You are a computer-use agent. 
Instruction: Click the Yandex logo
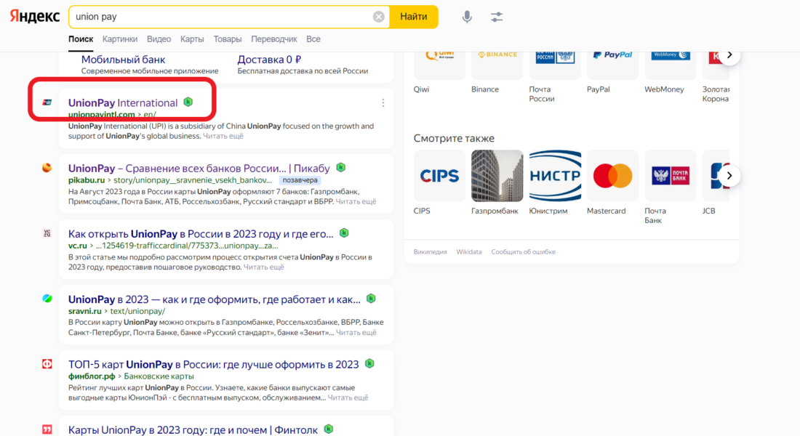[x=34, y=17]
